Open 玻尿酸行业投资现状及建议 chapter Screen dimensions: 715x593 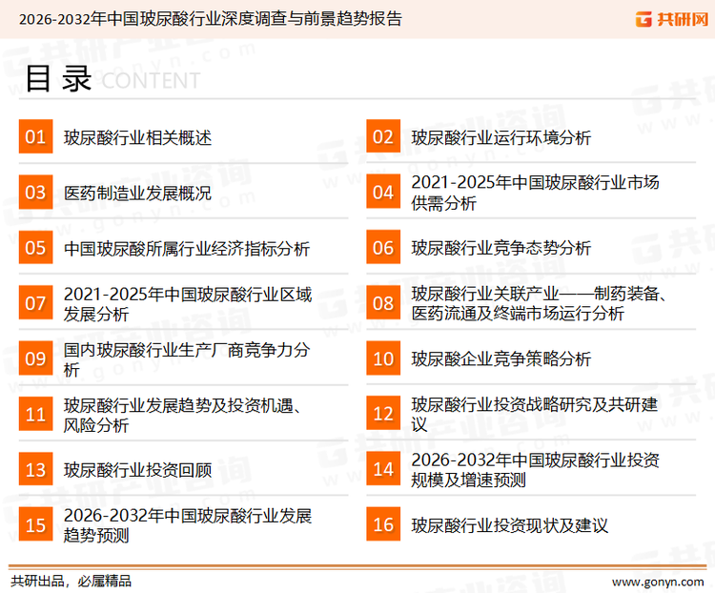[509, 524]
